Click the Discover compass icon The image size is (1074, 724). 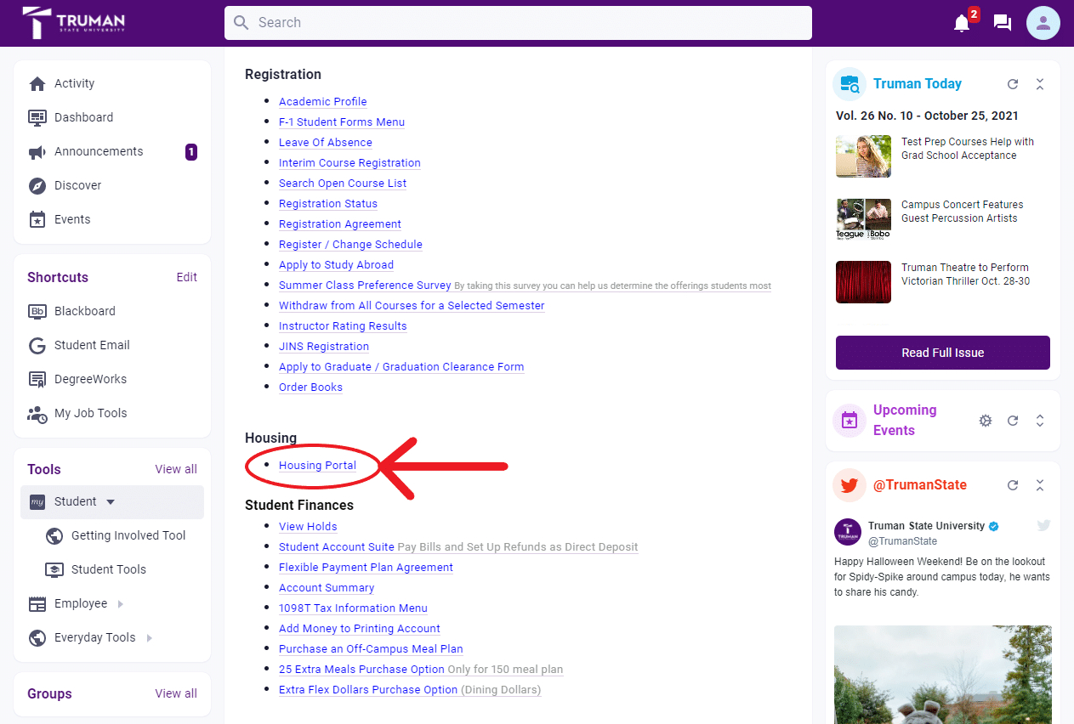[x=37, y=185]
